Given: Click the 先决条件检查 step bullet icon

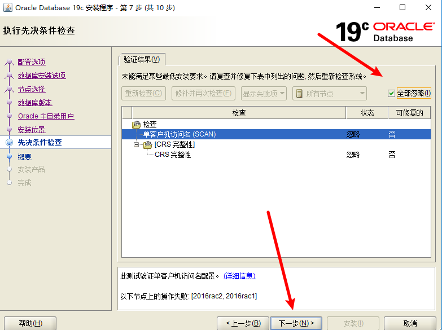Looking at the screenshot, I should click(9, 143).
